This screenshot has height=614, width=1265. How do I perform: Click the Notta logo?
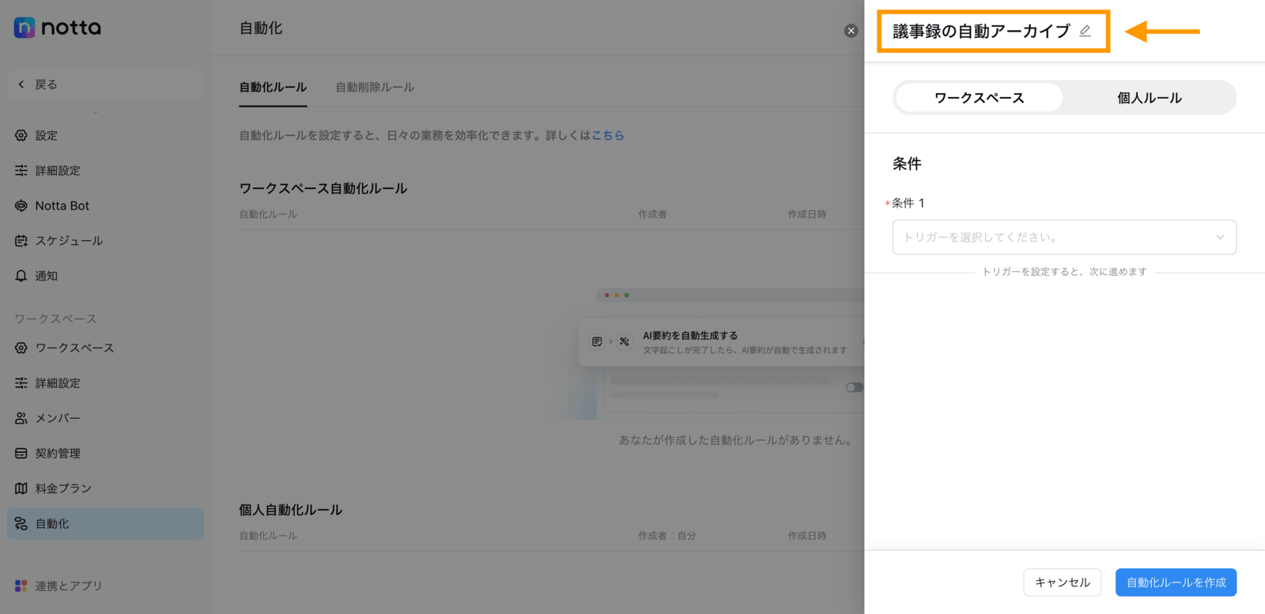coord(58,28)
